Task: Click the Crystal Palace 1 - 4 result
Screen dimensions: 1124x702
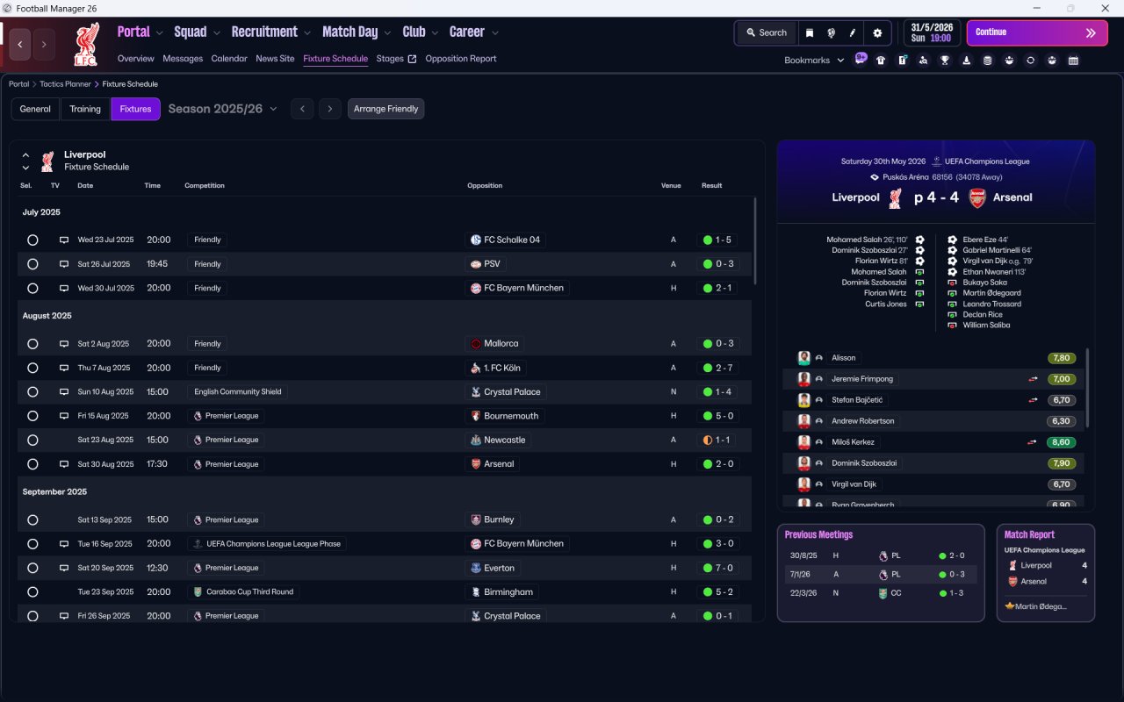Action: tap(717, 392)
